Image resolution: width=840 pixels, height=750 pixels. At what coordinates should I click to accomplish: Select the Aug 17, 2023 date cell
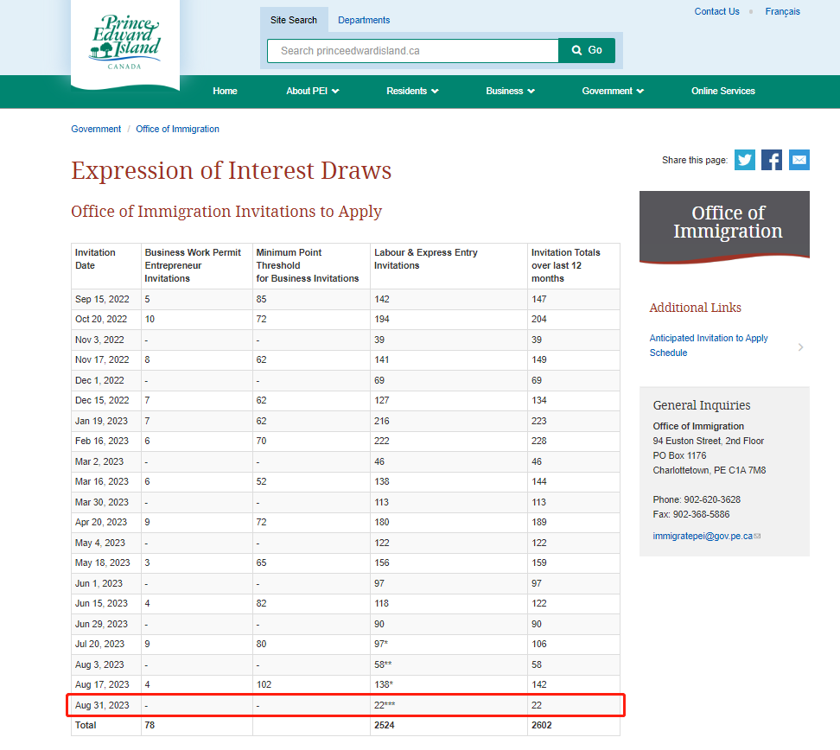pyautogui.click(x=106, y=685)
